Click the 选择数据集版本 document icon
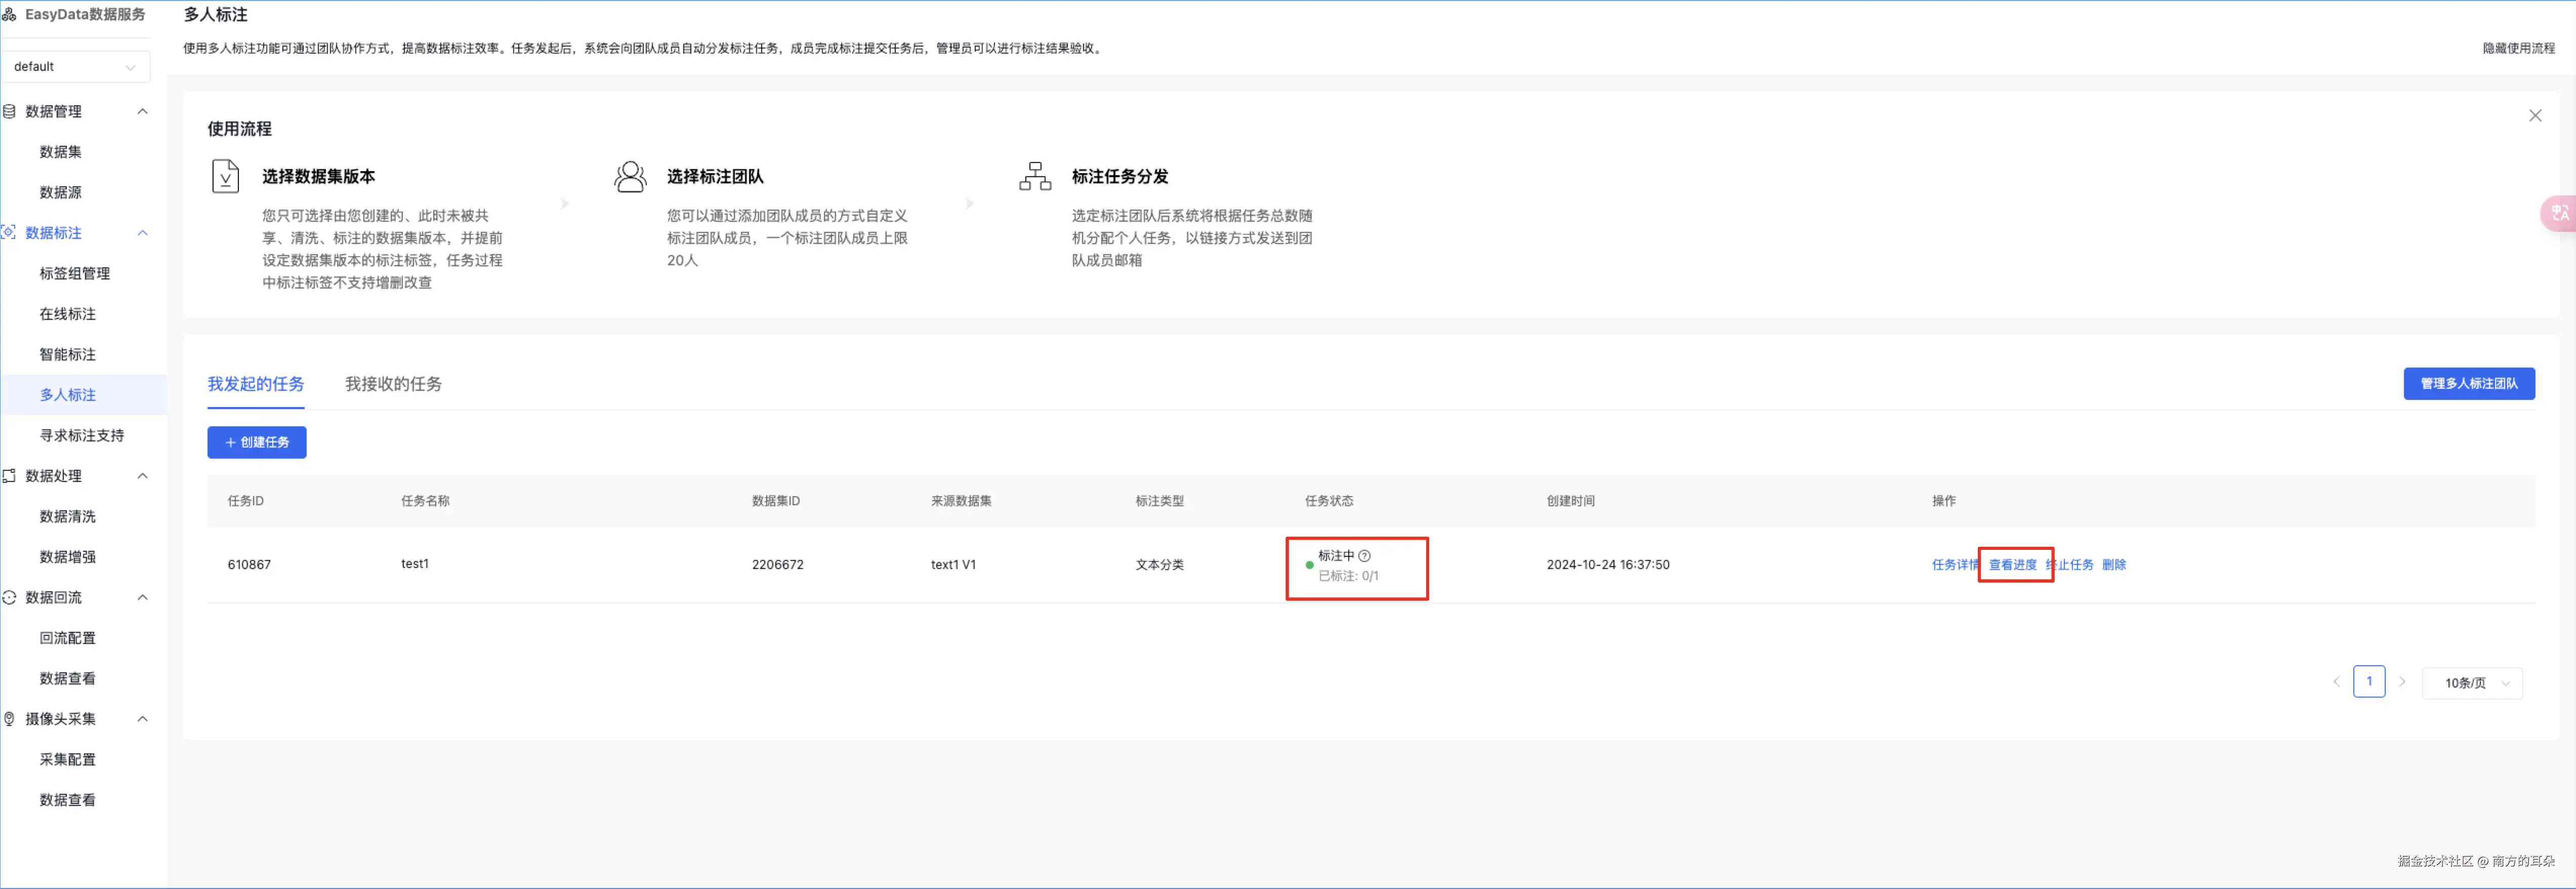2576x889 pixels. pos(226,176)
